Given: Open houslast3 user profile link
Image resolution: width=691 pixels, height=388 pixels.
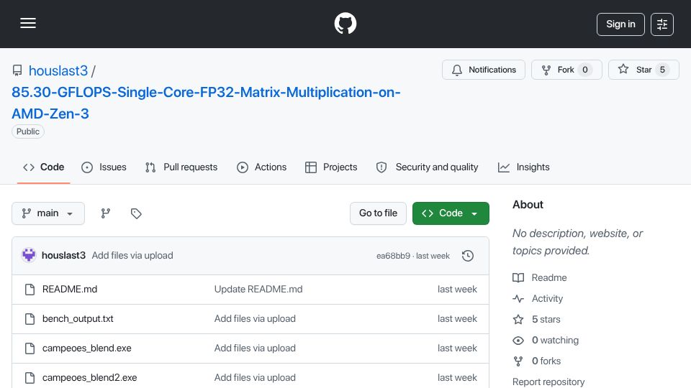Looking at the screenshot, I should click(x=58, y=70).
